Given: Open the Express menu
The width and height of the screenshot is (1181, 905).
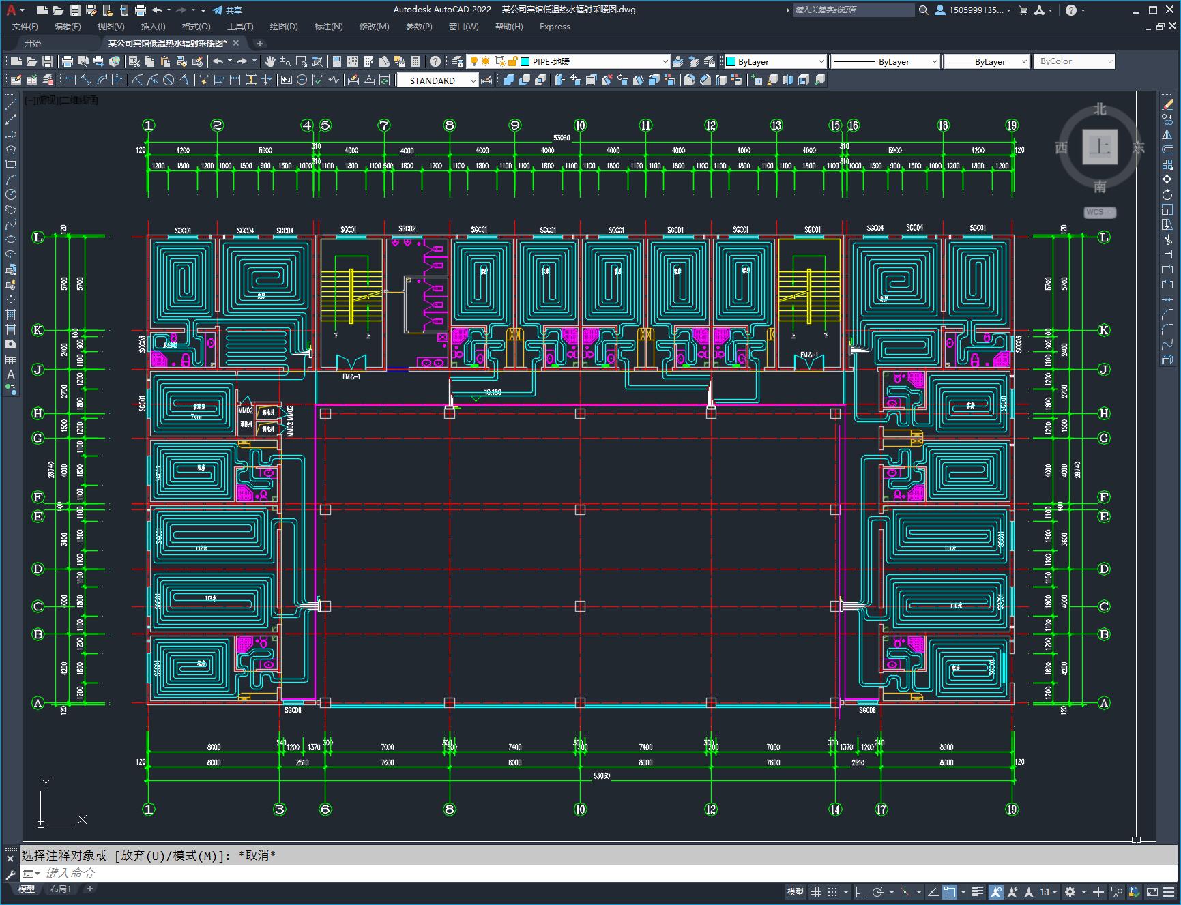Looking at the screenshot, I should pos(555,27).
